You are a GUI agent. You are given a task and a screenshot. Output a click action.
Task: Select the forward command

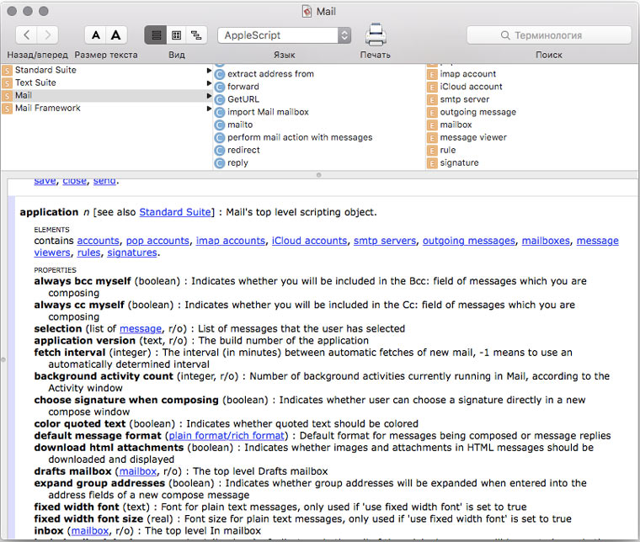243,87
